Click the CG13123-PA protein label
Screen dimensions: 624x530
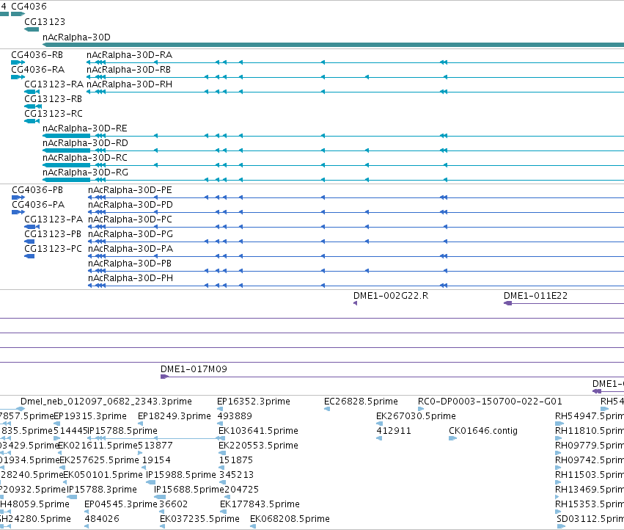pos(54,219)
